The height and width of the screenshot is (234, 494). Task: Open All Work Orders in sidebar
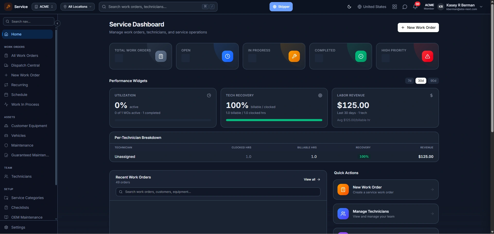27,56
